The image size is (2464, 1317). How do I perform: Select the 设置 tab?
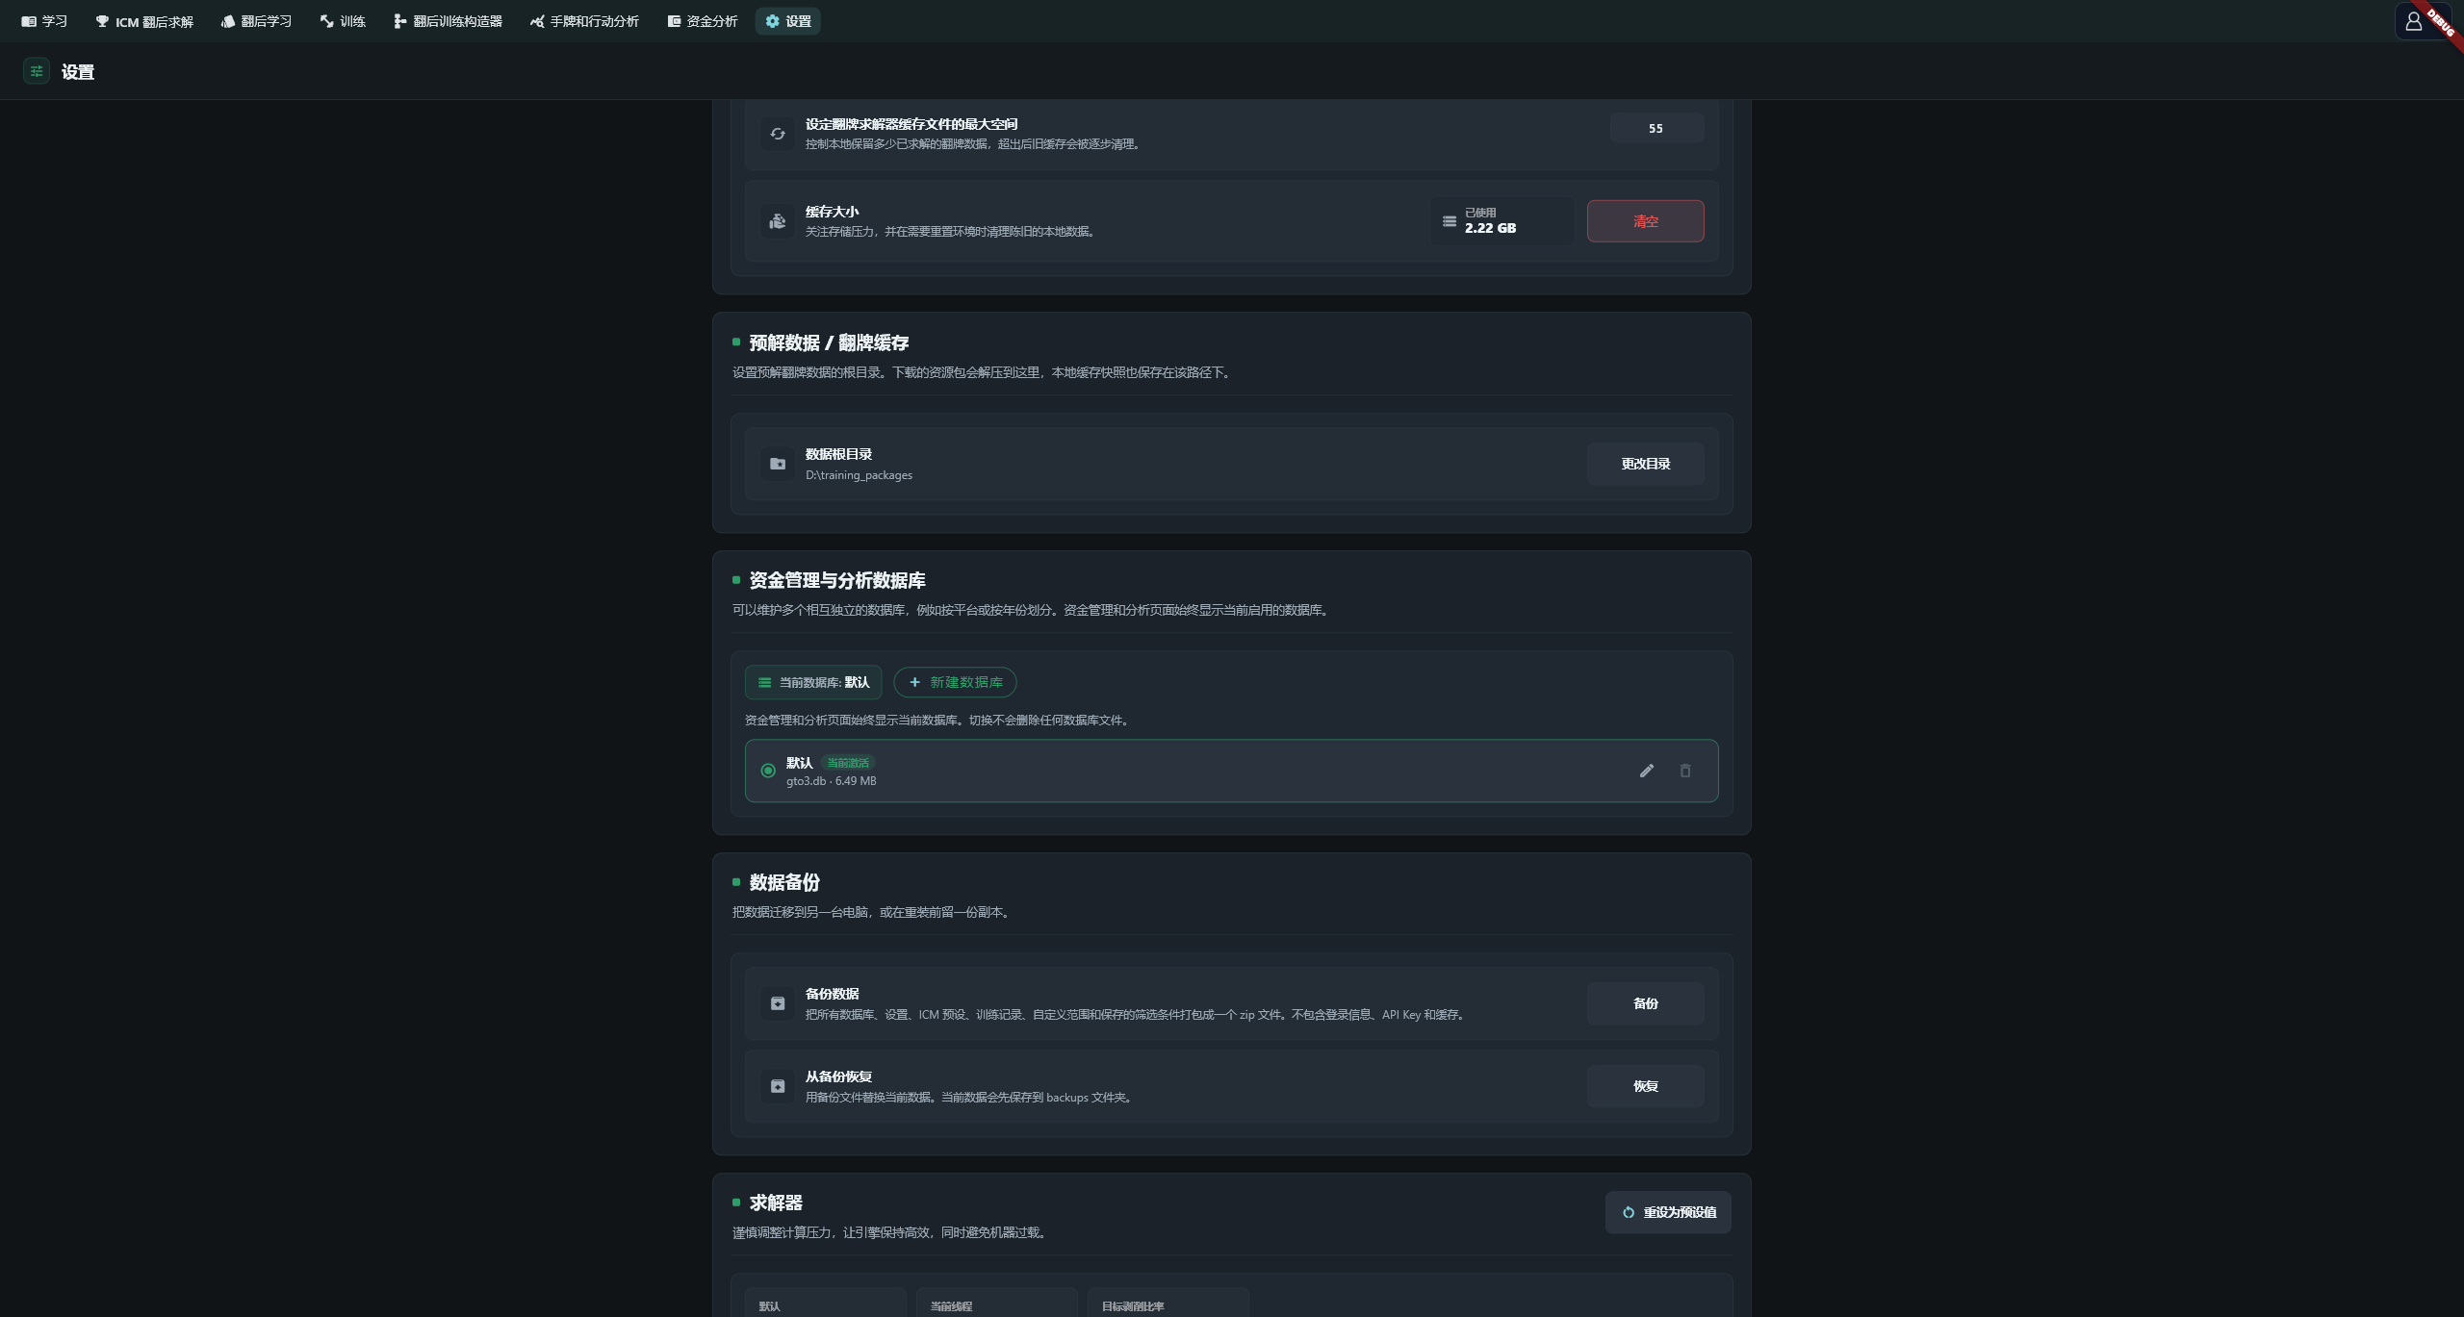pos(788,21)
